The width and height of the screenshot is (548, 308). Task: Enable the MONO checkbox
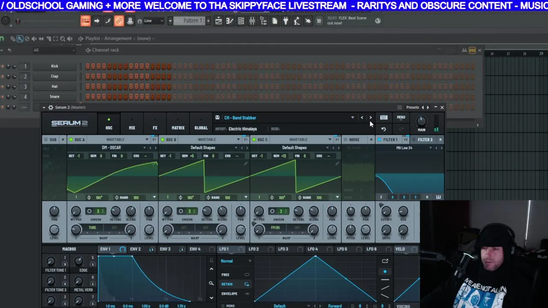222,306
